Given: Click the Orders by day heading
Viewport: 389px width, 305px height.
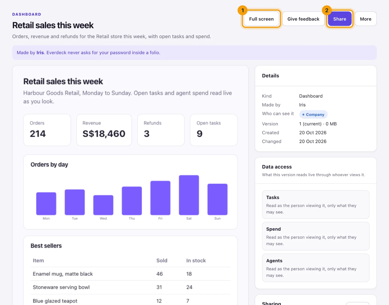Looking at the screenshot, I should pos(49,165).
